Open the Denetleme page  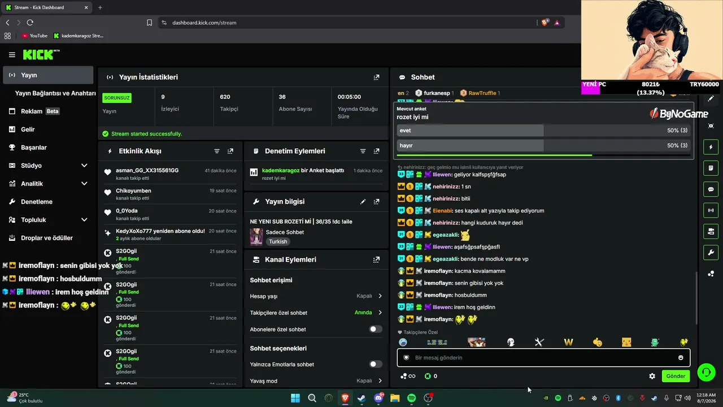point(48,202)
